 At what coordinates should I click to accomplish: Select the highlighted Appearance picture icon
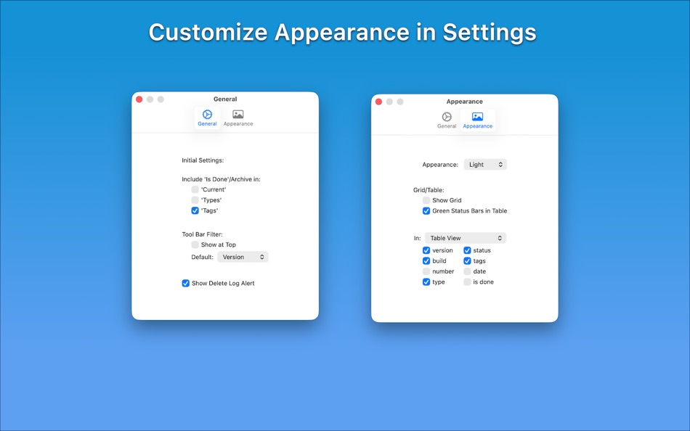point(477,117)
